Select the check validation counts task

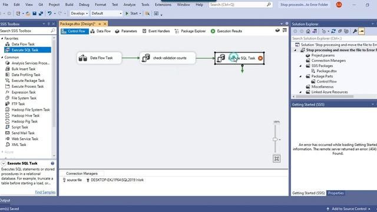tap(167, 58)
